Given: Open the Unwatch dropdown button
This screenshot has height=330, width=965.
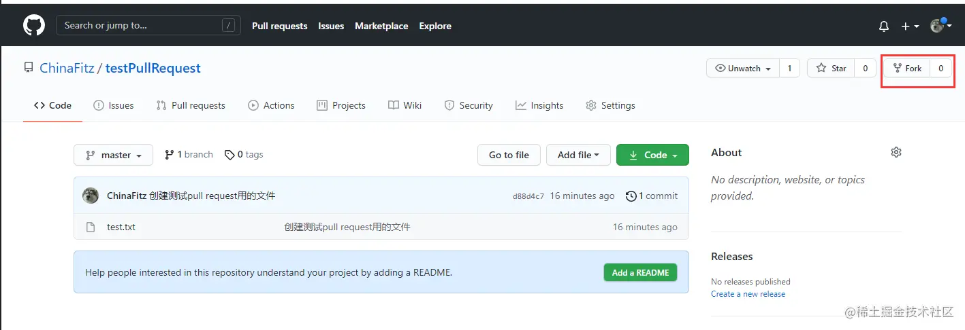Looking at the screenshot, I should click(x=743, y=68).
